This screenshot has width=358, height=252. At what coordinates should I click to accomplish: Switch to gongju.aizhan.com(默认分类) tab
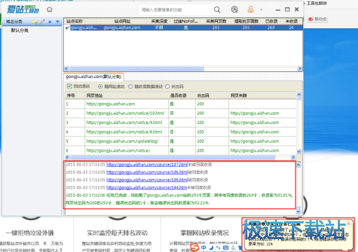(x=94, y=77)
